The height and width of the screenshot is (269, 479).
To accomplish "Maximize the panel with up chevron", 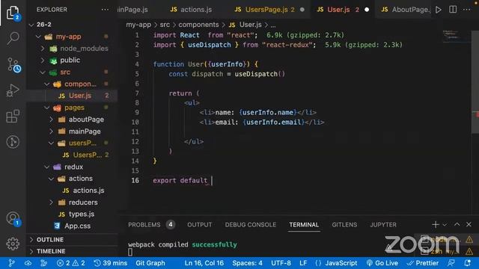I will [x=457, y=224].
